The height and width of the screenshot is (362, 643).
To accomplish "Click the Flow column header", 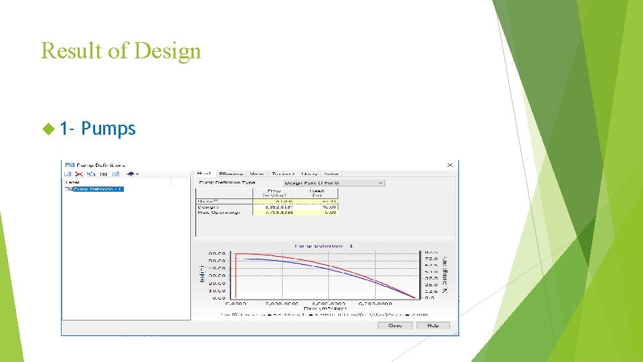I will pos(274,193).
